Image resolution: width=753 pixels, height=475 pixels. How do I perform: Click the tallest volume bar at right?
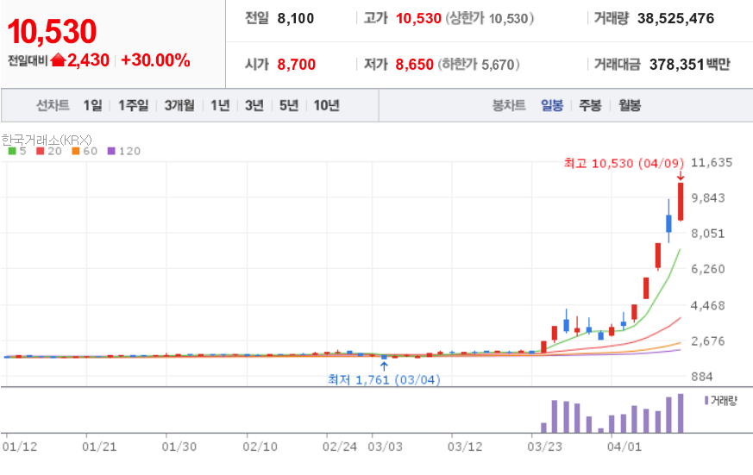coord(681,413)
